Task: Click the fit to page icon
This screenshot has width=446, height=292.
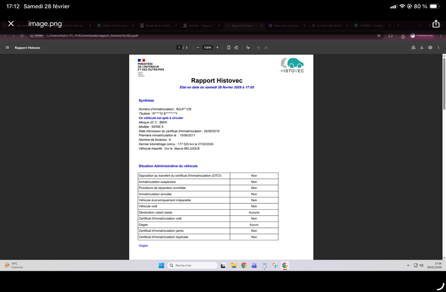Action: [x=229, y=48]
